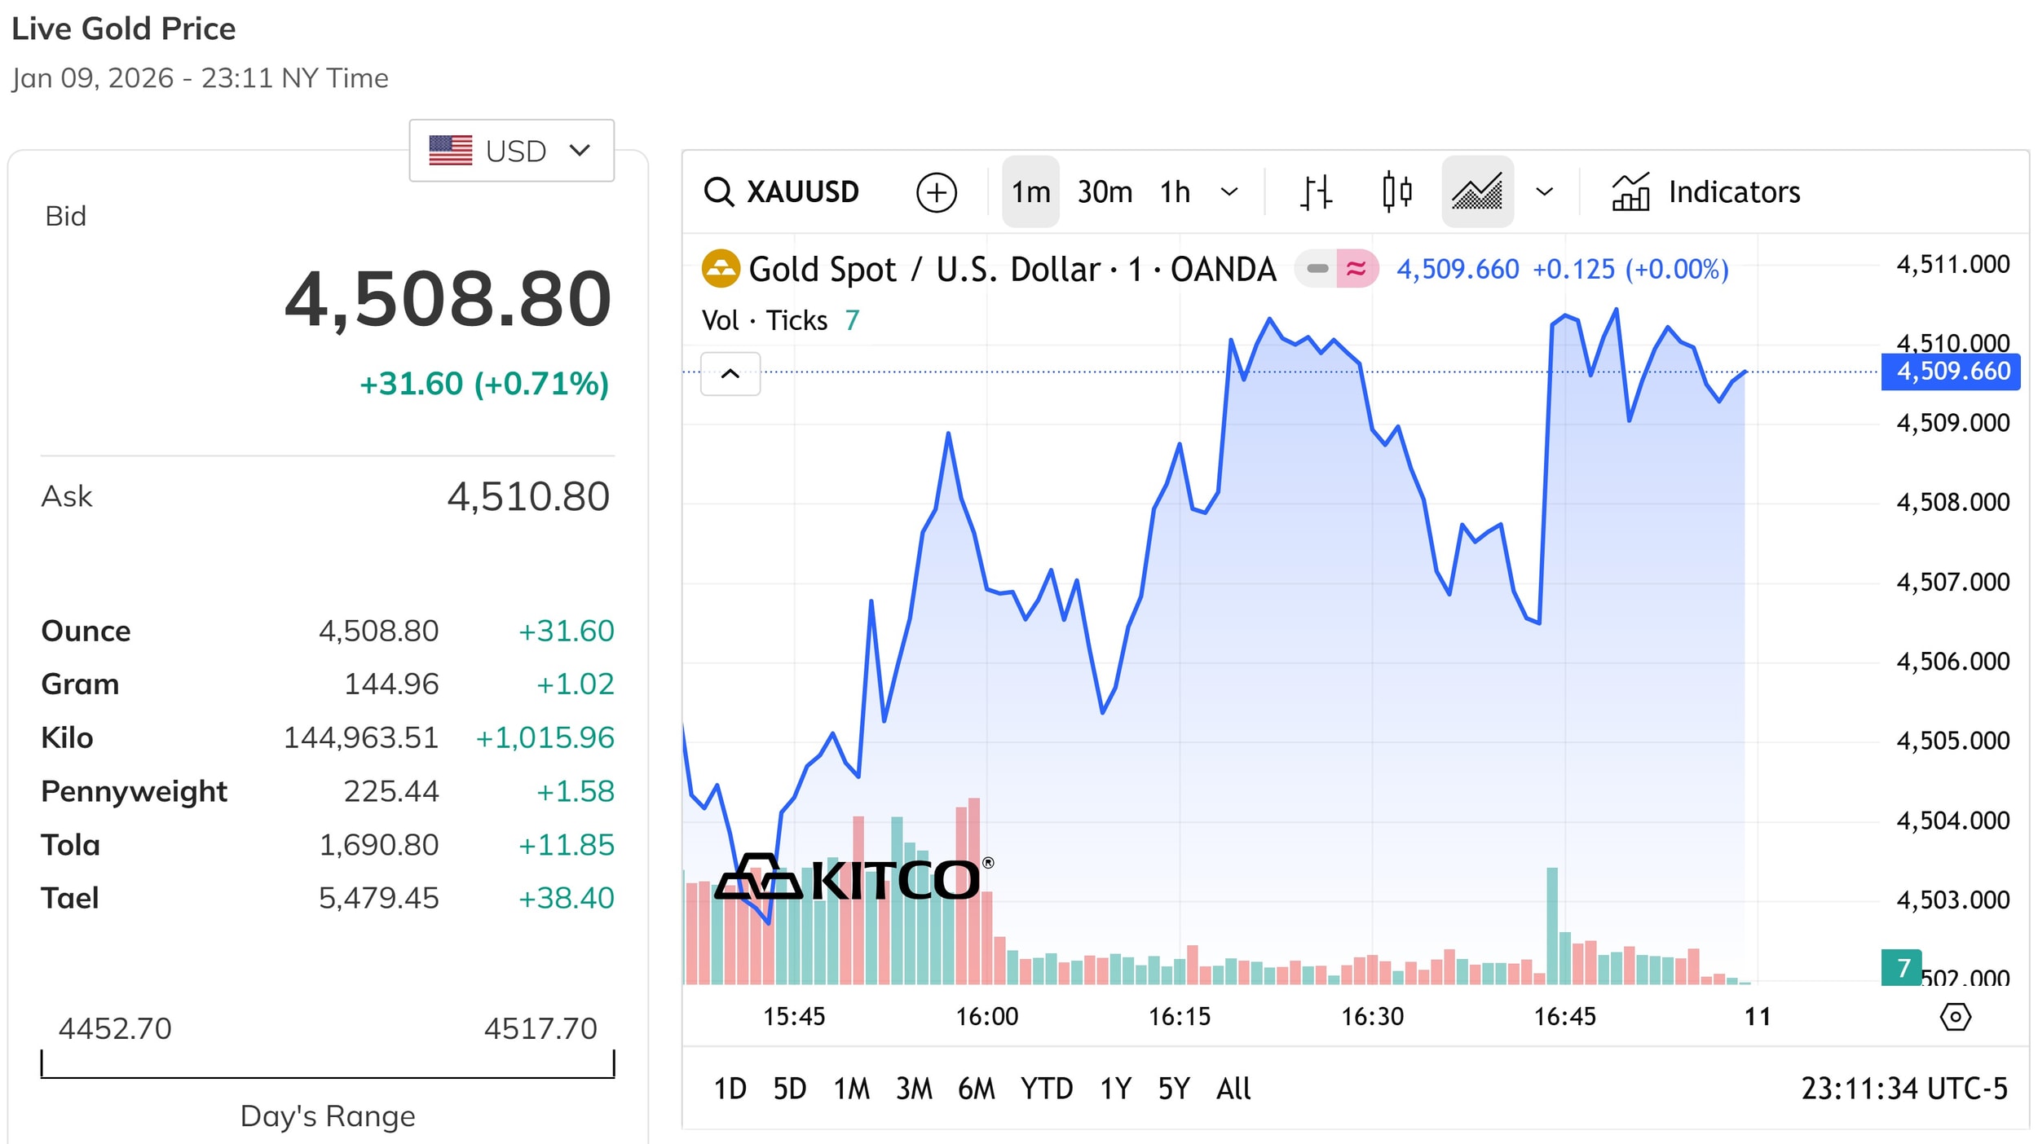2038x1144 pixels.
Task: Select the candlestick chart style icon
Action: [1396, 191]
